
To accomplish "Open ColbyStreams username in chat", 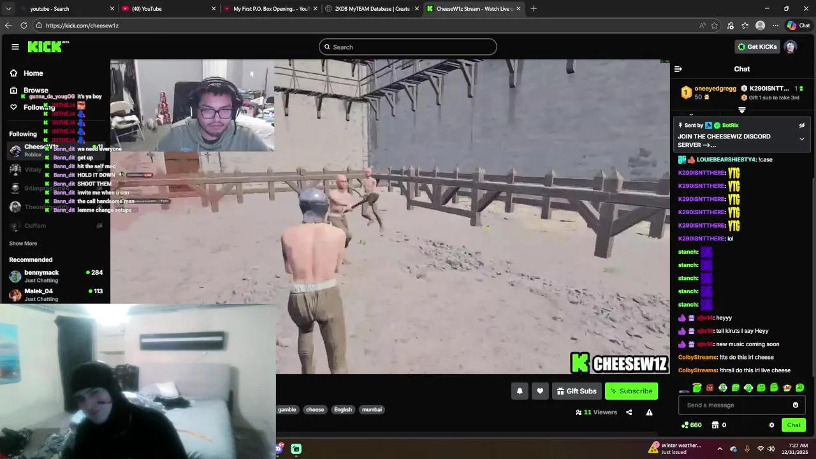I will (x=697, y=357).
